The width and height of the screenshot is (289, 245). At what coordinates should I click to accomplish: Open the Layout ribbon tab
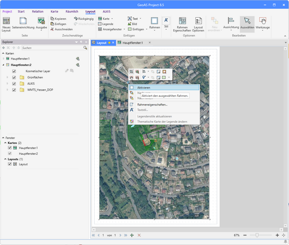tap(90, 12)
